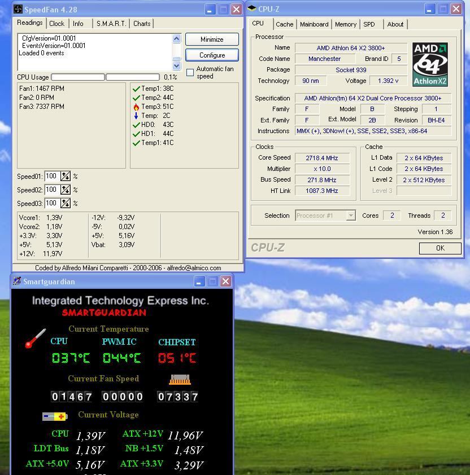470x475 pixels.
Task: Click the orange fan heatsink icon in Smartguardian
Action: pos(180,380)
